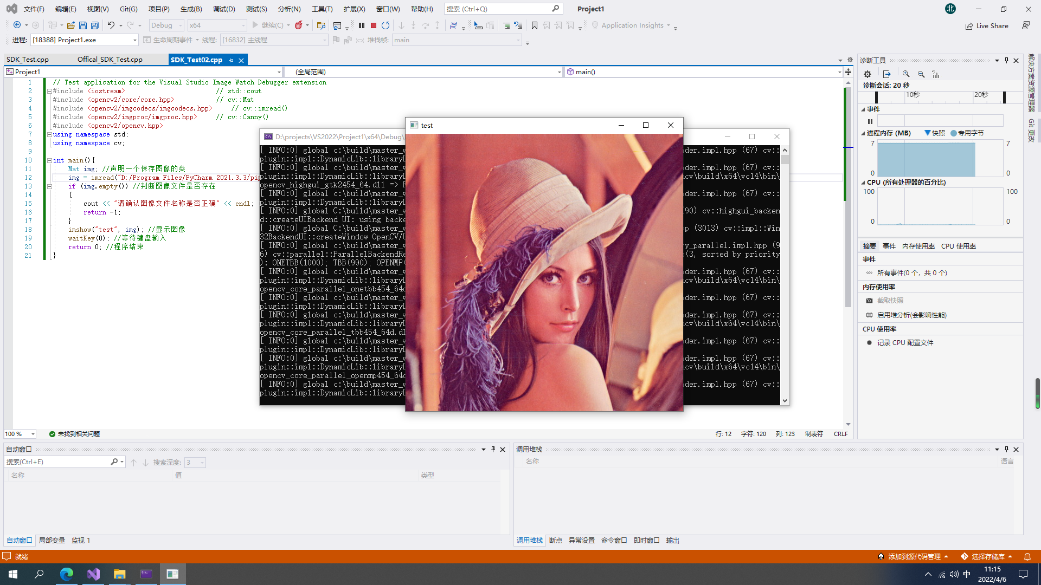Viewport: 1041px width, 585px height.
Task: Click the Hot Reload flame icon
Action: (298, 25)
